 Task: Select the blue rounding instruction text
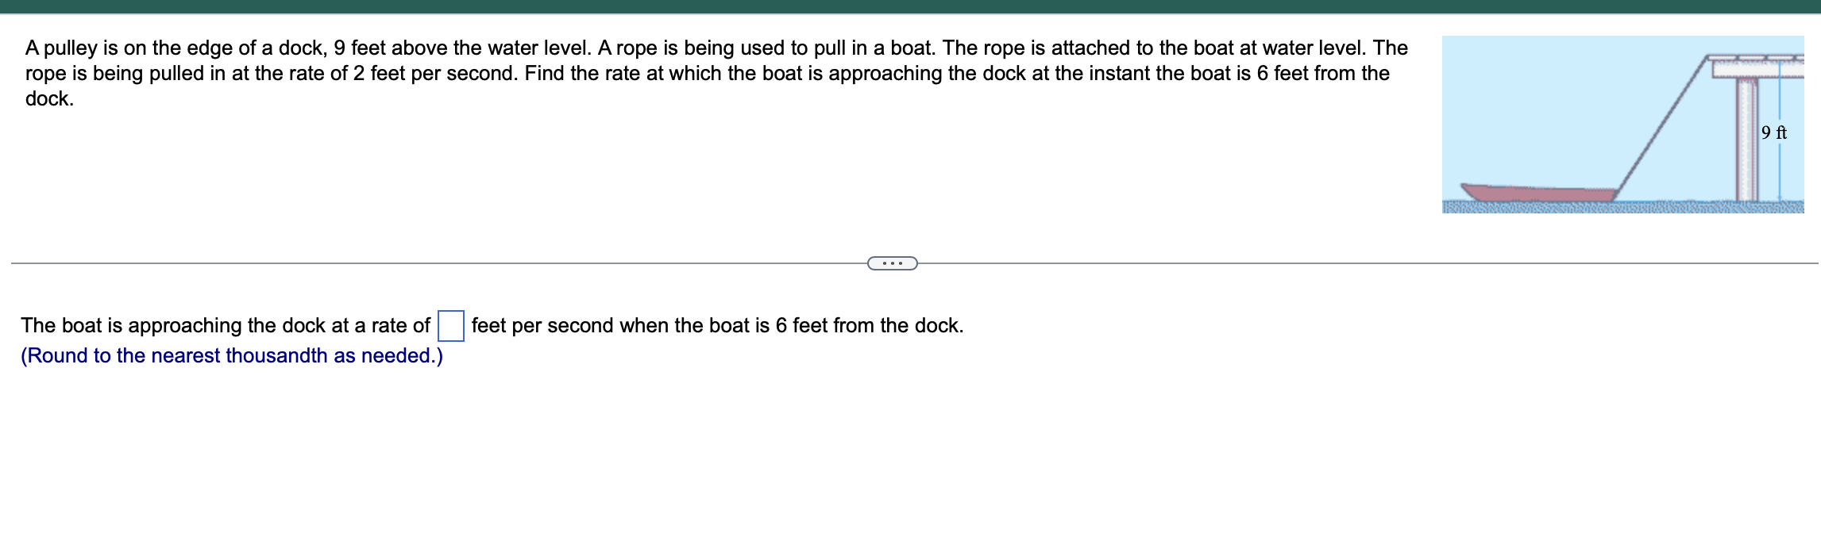click(x=232, y=356)
